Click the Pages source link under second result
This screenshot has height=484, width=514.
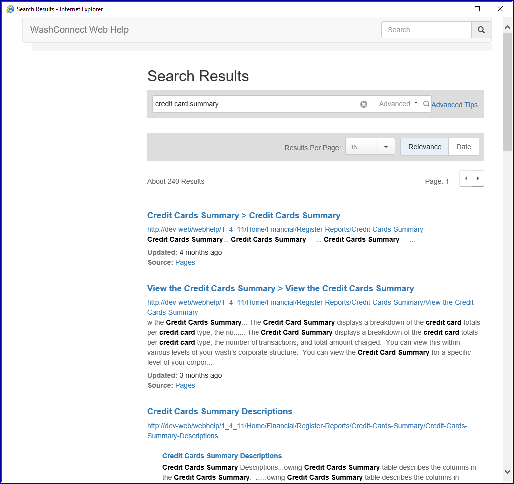pyautogui.click(x=185, y=385)
